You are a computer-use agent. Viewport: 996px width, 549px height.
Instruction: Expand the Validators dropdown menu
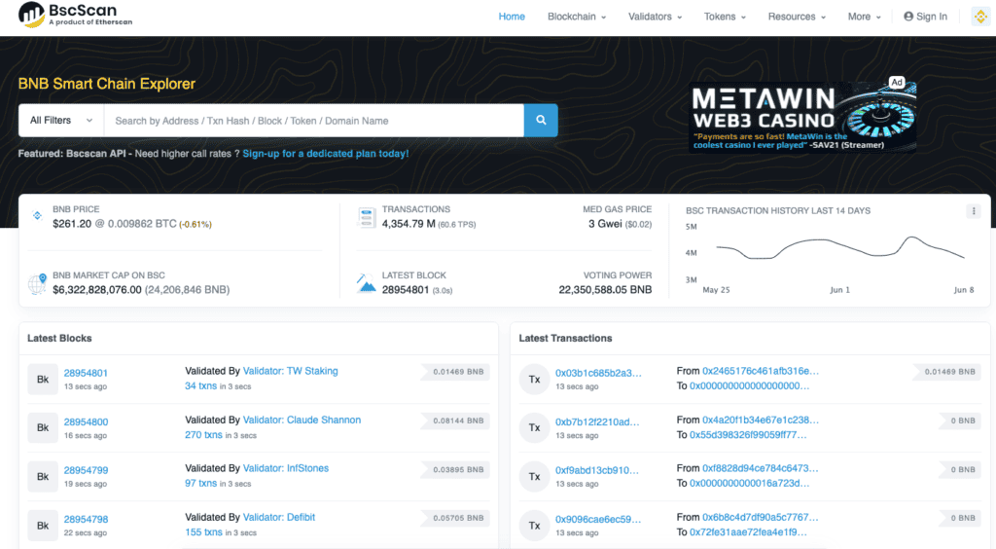[655, 17]
